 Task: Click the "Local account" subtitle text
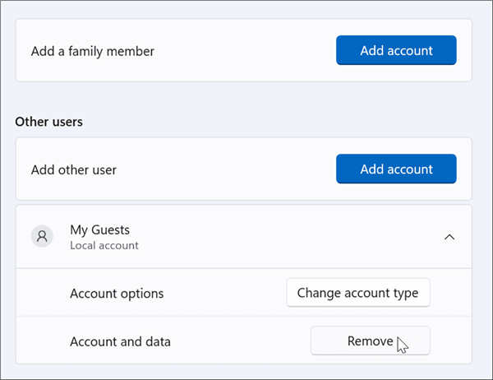pyautogui.click(x=104, y=245)
